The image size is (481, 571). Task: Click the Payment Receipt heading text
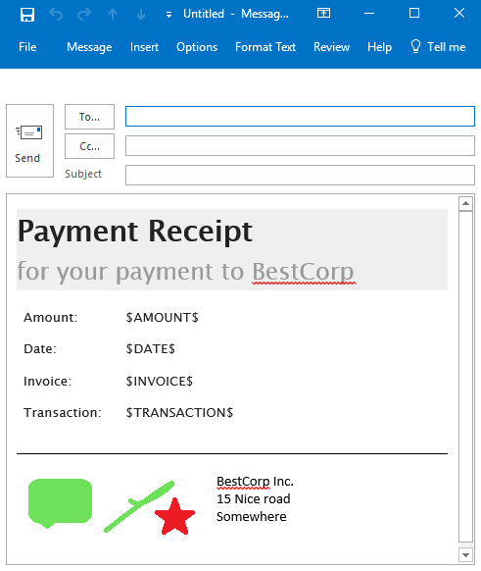coord(135,232)
